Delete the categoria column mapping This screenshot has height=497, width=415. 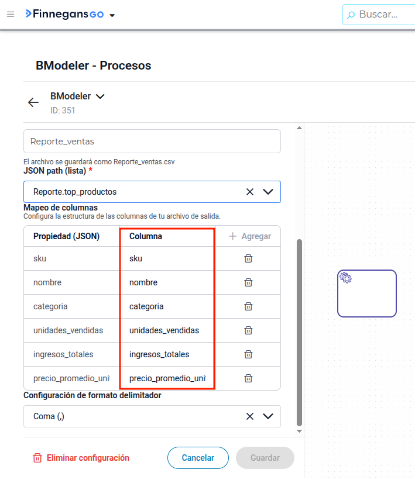click(x=248, y=306)
